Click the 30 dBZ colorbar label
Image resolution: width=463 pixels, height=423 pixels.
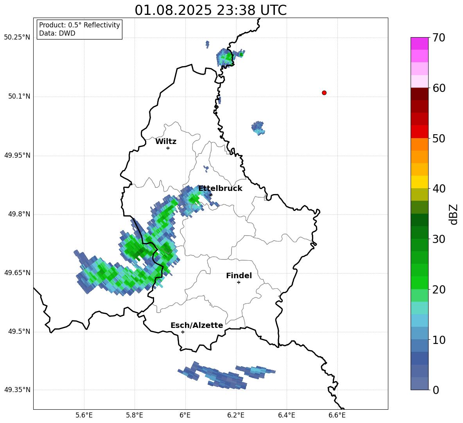(x=439, y=239)
